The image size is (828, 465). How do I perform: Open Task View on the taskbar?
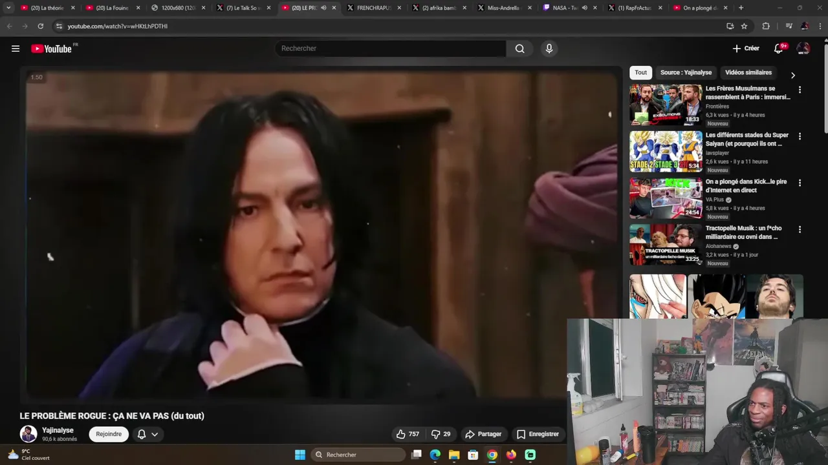click(x=417, y=455)
